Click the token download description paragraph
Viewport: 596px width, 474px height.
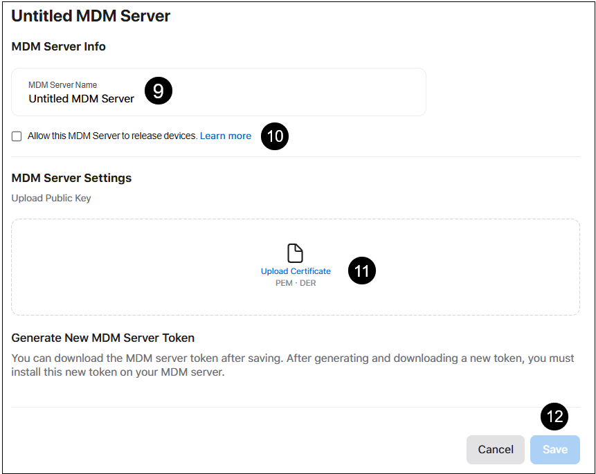(277, 365)
